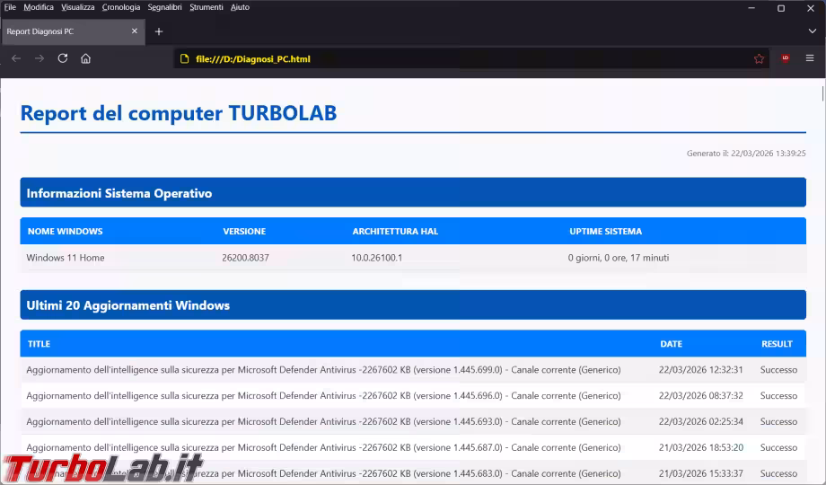Open the Visualizza menu

(78, 7)
